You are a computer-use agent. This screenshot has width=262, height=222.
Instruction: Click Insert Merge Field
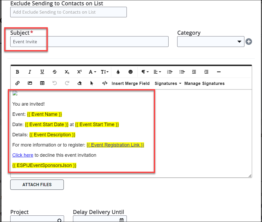pos(130,83)
